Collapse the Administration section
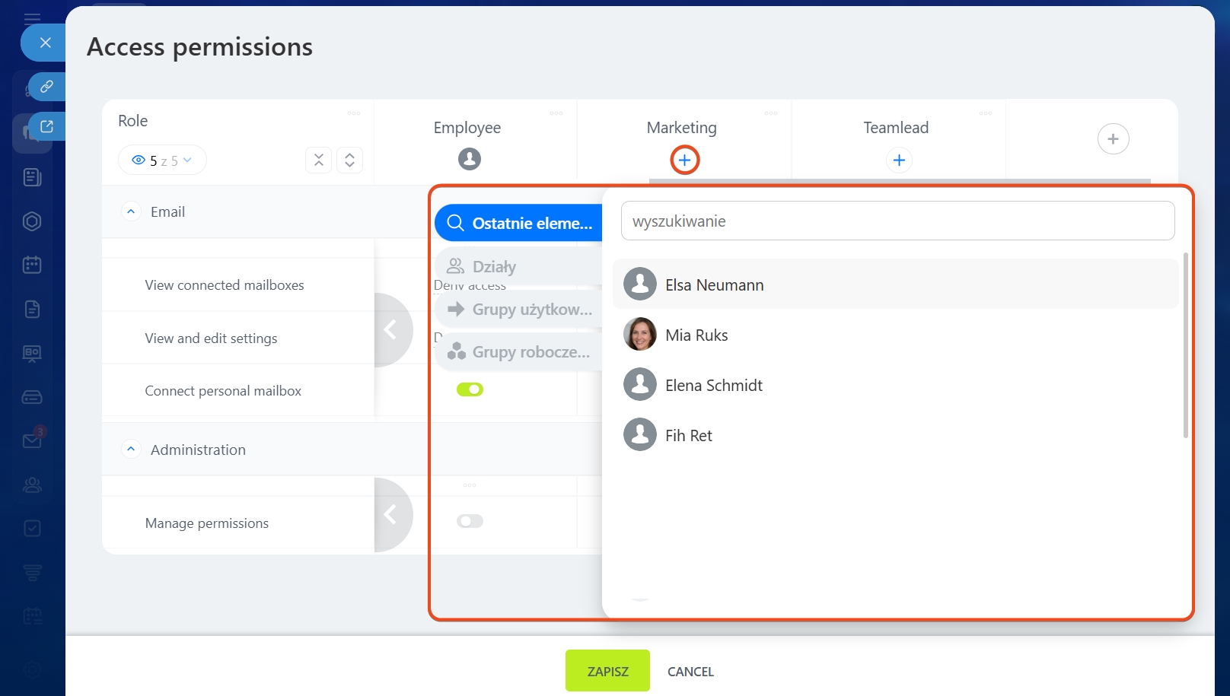This screenshot has width=1230, height=696. pos(131,450)
